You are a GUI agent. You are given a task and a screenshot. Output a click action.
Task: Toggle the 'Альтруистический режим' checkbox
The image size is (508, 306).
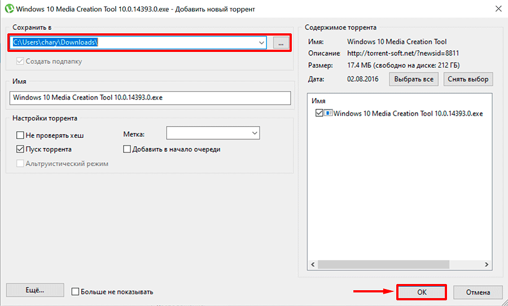click(x=20, y=163)
